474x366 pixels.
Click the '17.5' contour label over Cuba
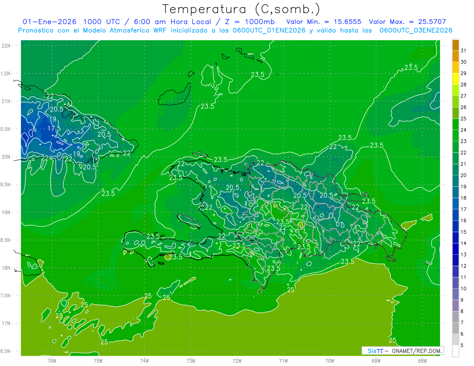[x=54, y=128]
